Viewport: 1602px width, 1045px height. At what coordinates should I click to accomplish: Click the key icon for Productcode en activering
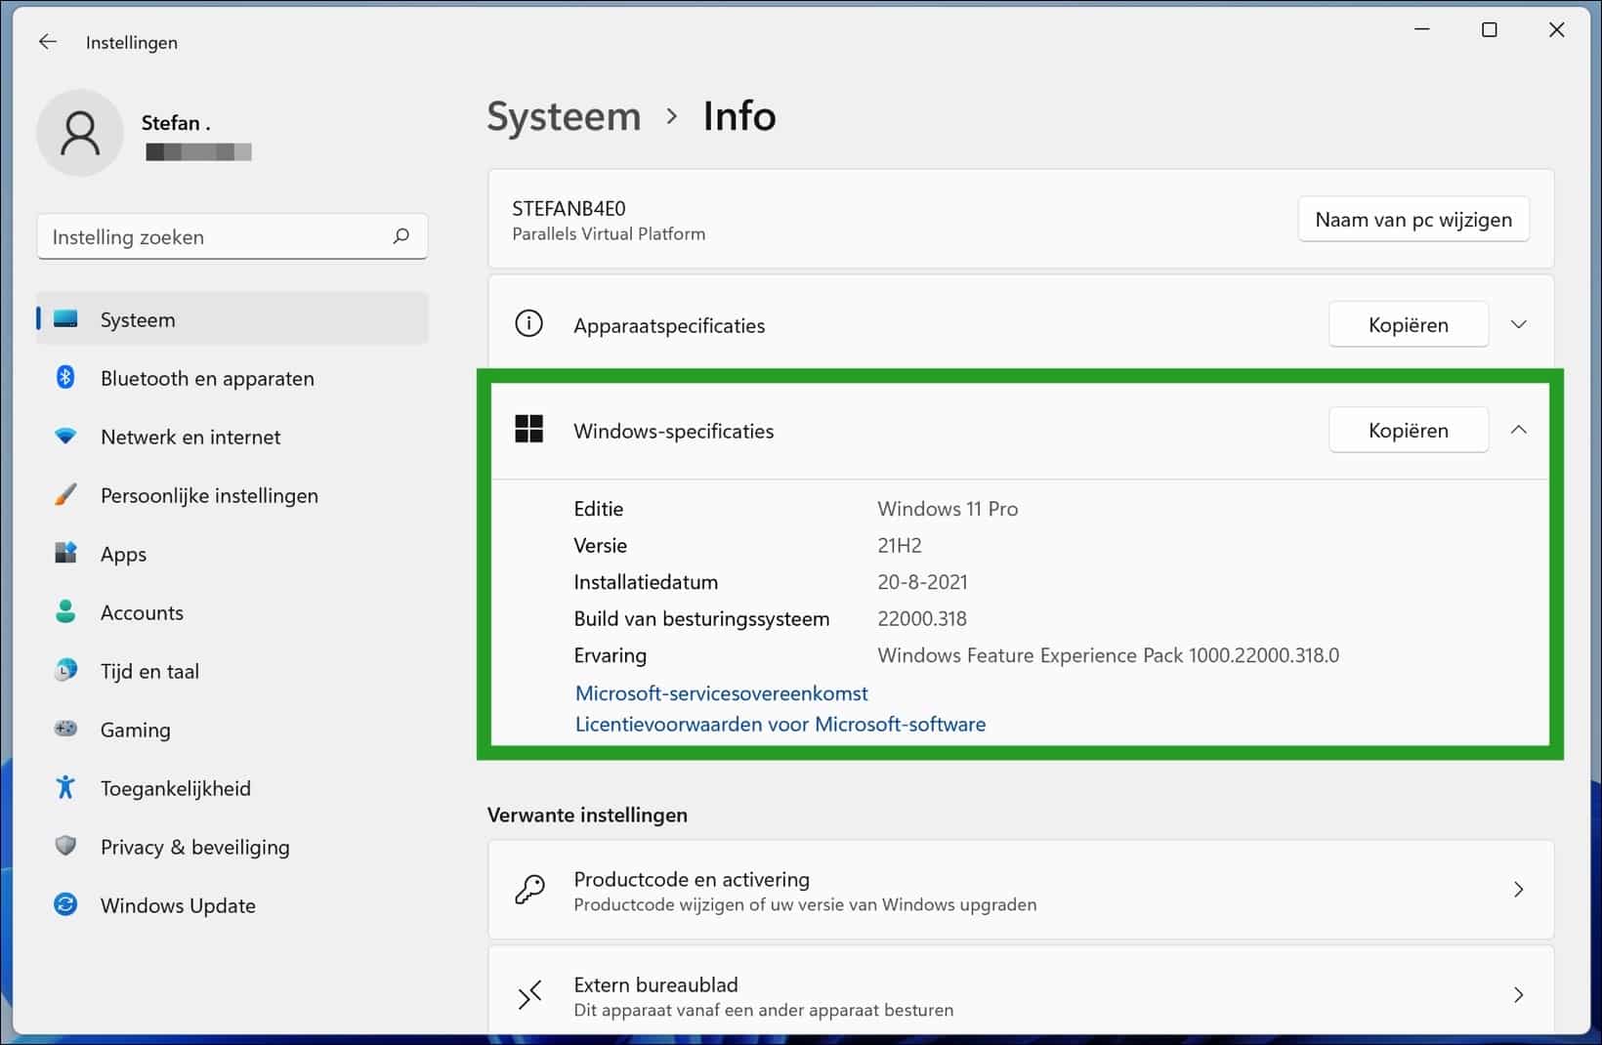[x=529, y=890]
